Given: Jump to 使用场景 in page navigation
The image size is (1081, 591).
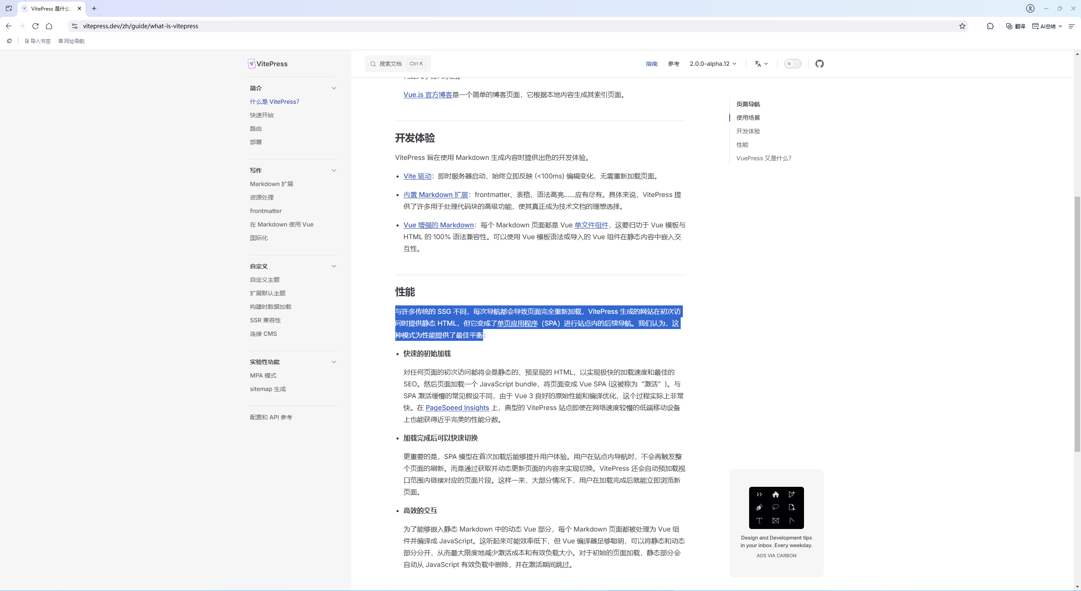Looking at the screenshot, I should tap(748, 118).
